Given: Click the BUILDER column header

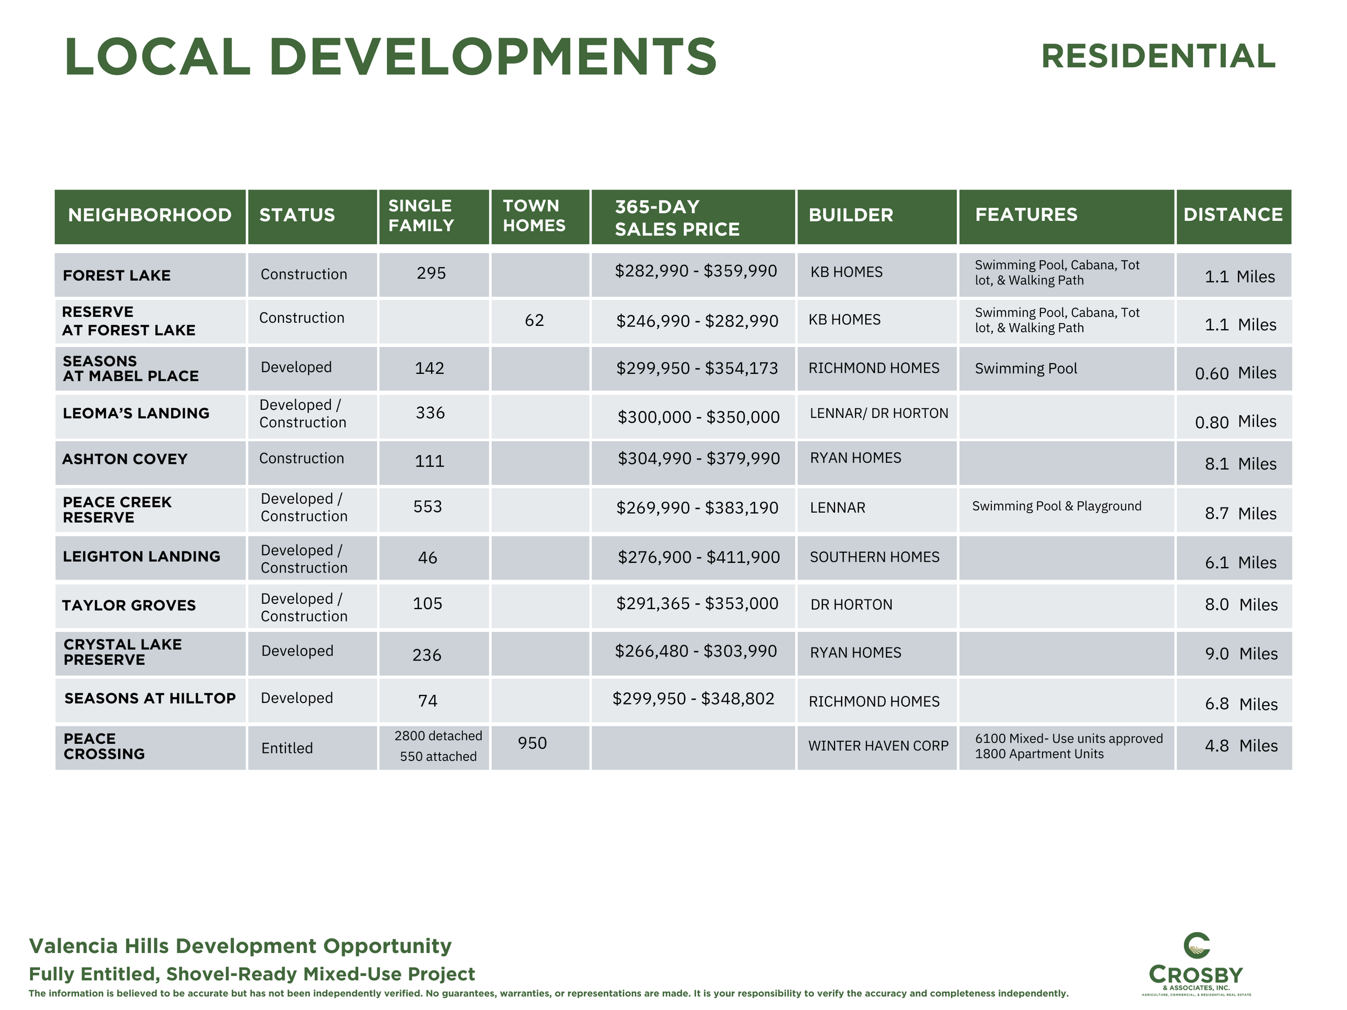Looking at the screenshot, I should click(850, 215).
